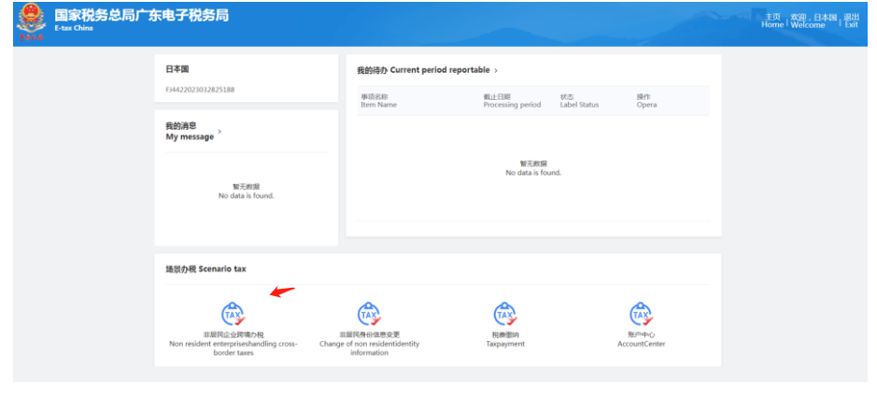Open Change of non resident identity information icon
Screen dimensions: 877x399
(x=369, y=314)
